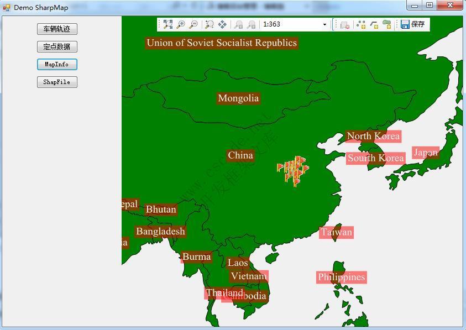This screenshot has height=330, width=466.
Task: Select the draw line feature tool
Action: [x=374, y=24]
